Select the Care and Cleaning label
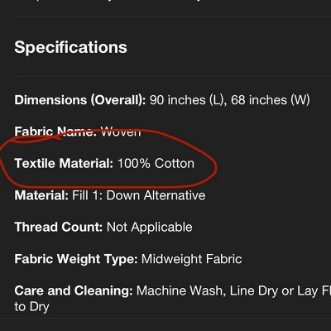The image size is (331, 331). (x=74, y=291)
